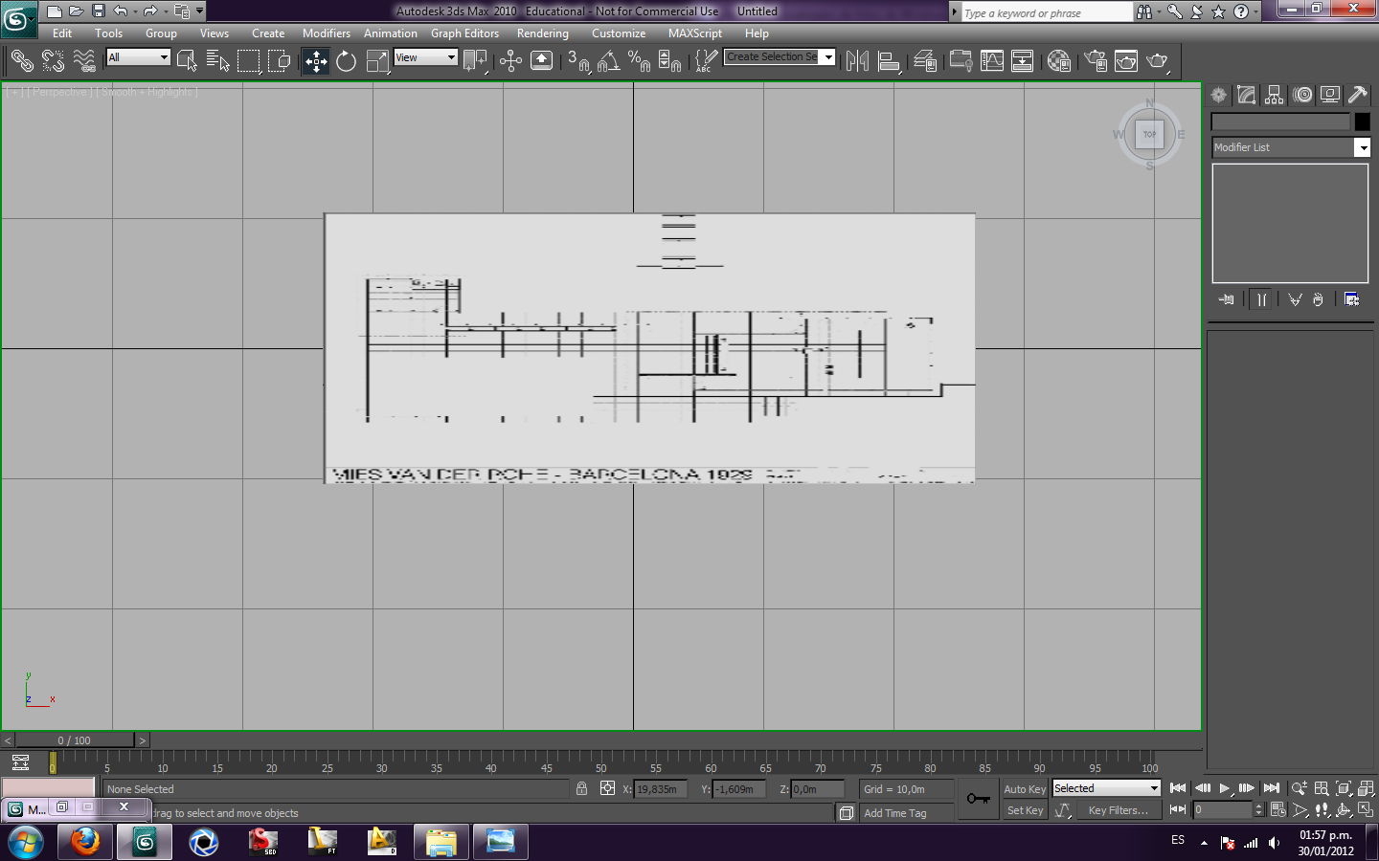The image size is (1379, 861).
Task: Open the Material Editor
Action: (1058, 61)
